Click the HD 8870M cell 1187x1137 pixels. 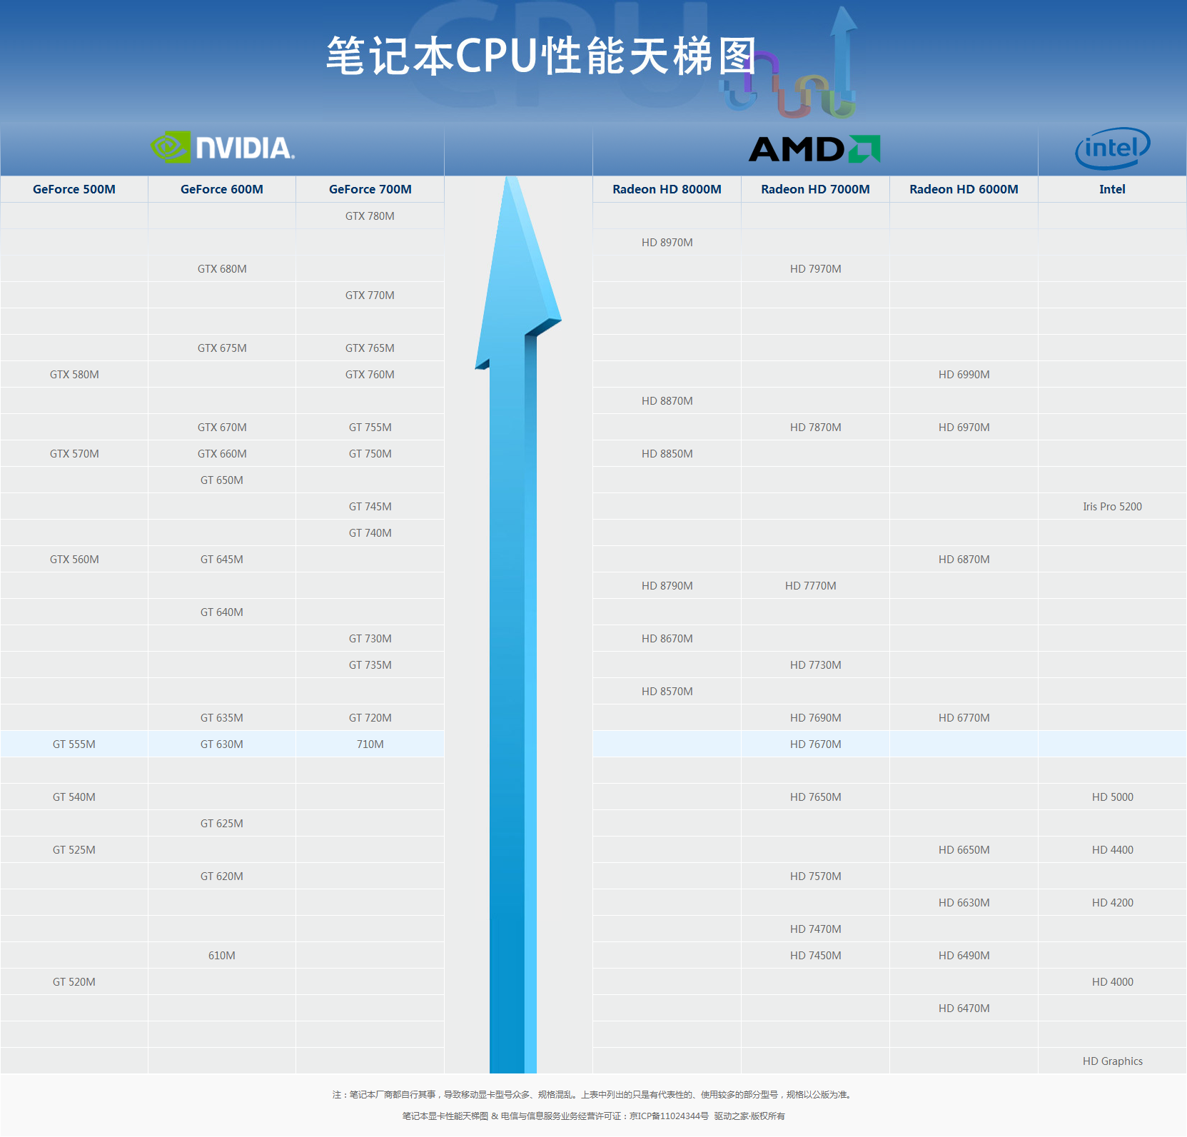667,401
